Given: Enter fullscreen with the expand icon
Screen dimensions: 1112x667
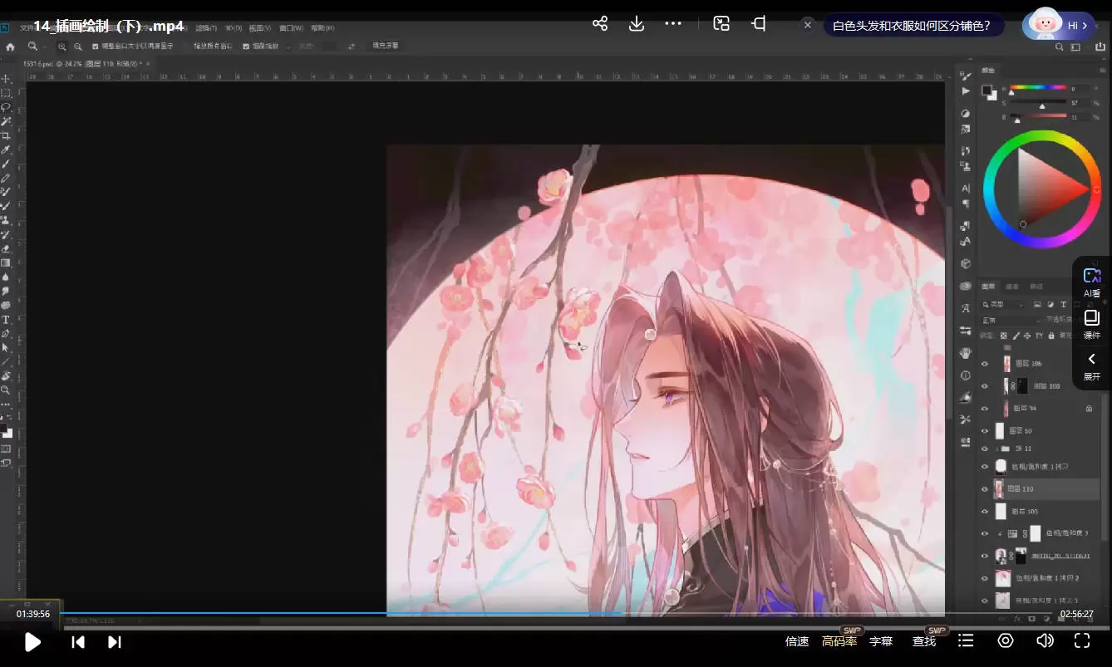Looking at the screenshot, I should coord(1082,640).
